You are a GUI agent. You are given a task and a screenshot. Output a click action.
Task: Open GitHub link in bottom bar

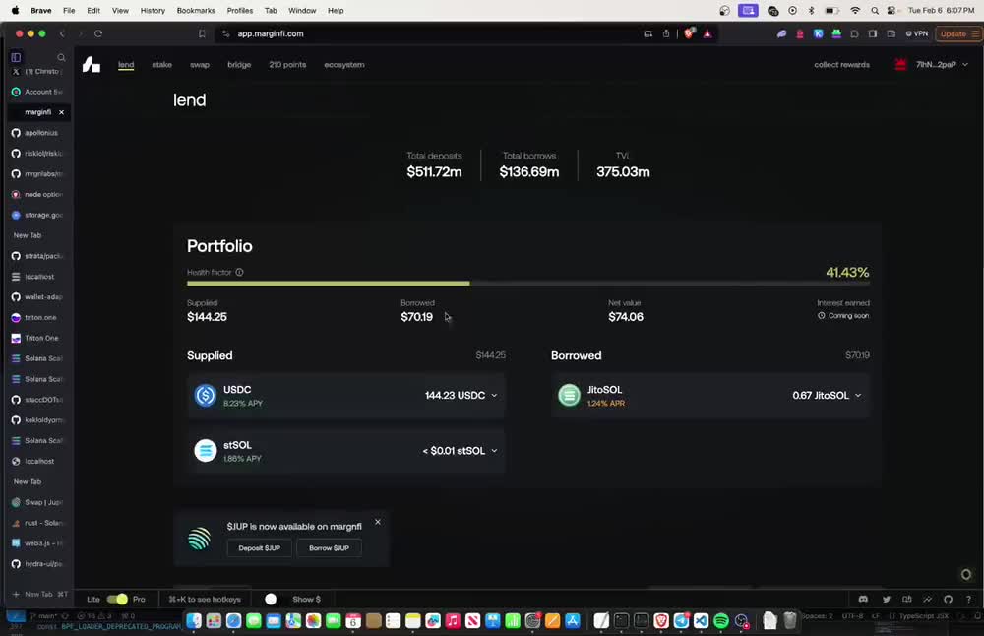(x=948, y=599)
